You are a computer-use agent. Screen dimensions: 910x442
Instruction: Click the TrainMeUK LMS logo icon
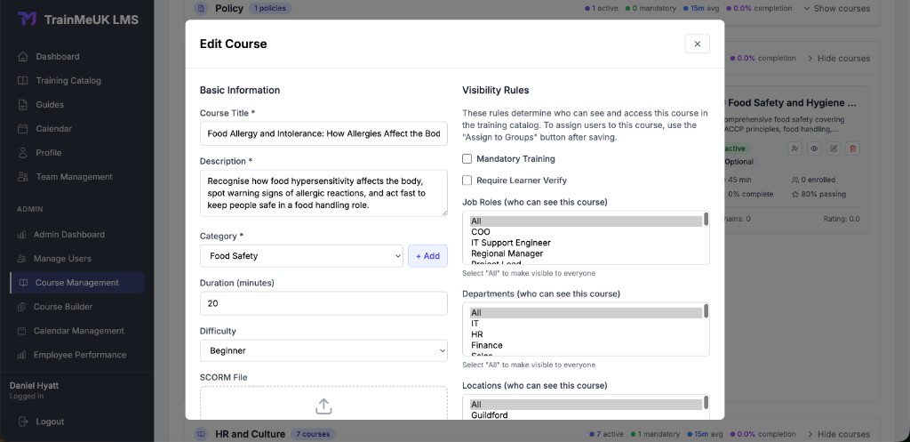(x=27, y=20)
